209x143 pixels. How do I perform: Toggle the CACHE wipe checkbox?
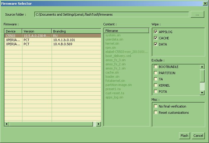click(156, 38)
